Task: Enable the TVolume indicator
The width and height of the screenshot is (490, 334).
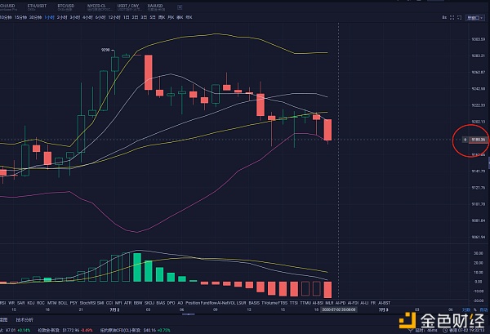Action: 269,303
